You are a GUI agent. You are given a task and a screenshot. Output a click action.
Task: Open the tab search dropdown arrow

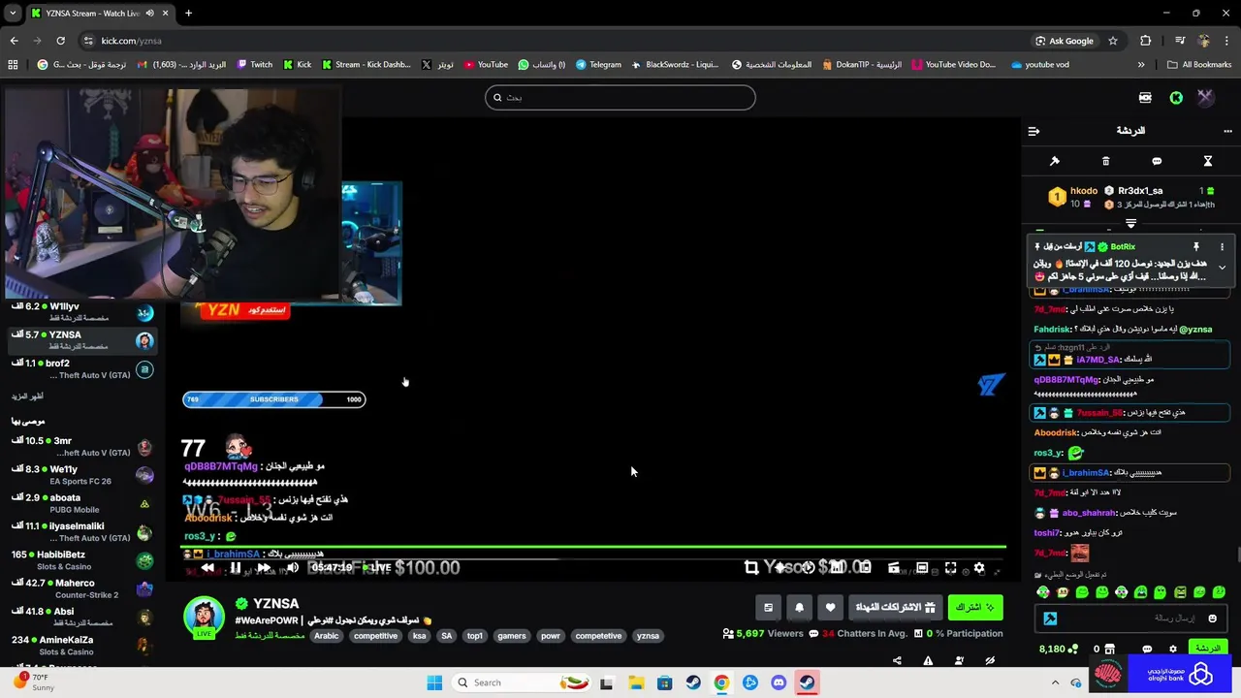[x=13, y=13]
